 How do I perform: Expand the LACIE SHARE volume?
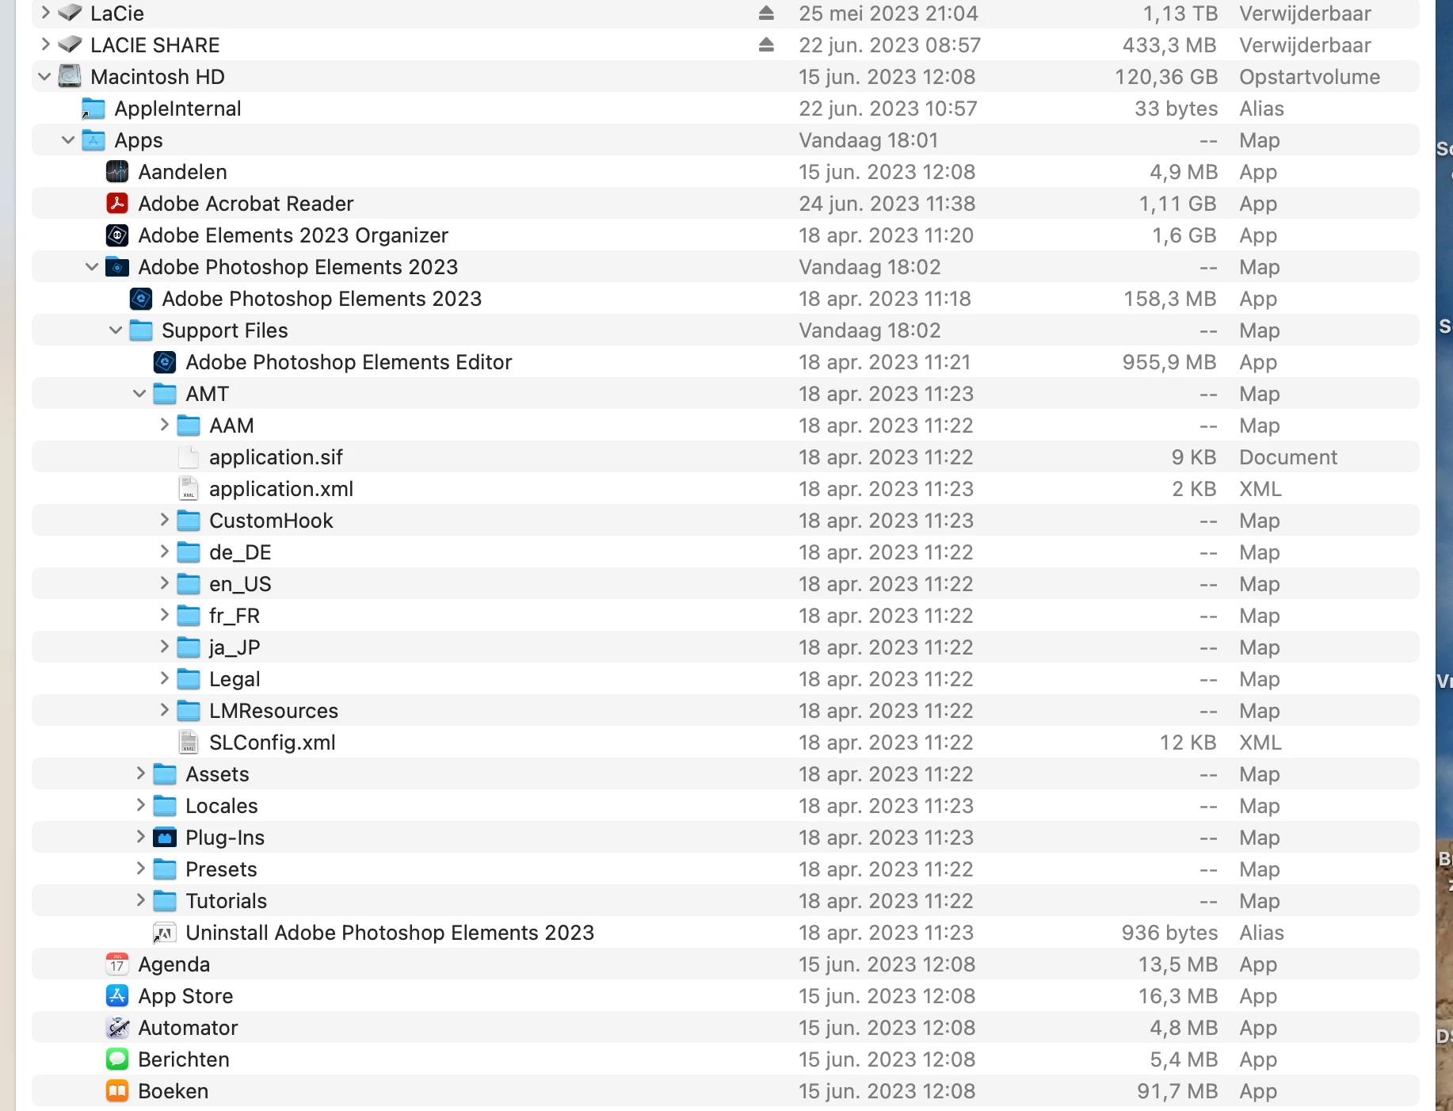(x=45, y=44)
